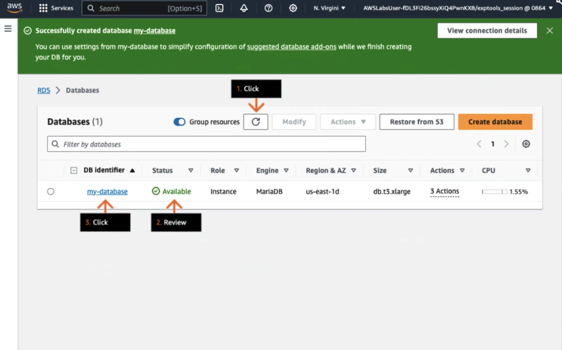562x350 pixels.
Task: Go to the AWS console home logo
Action: [x=14, y=8]
